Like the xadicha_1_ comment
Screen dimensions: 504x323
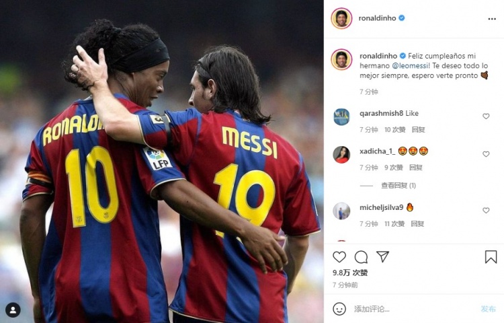click(486, 154)
